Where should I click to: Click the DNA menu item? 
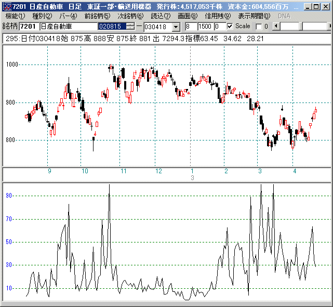(284, 16)
